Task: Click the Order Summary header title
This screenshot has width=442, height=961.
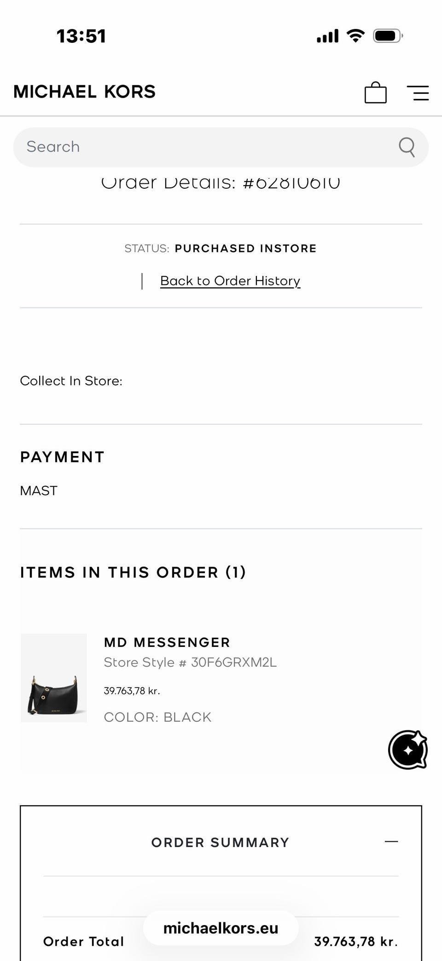Action: (220, 842)
